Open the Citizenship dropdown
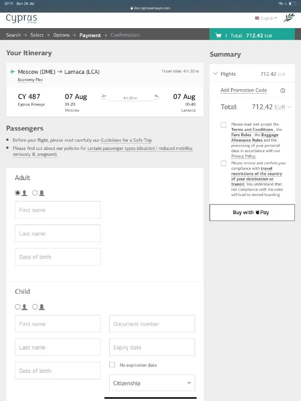Screen dimensions: 301x401 pos(152,383)
